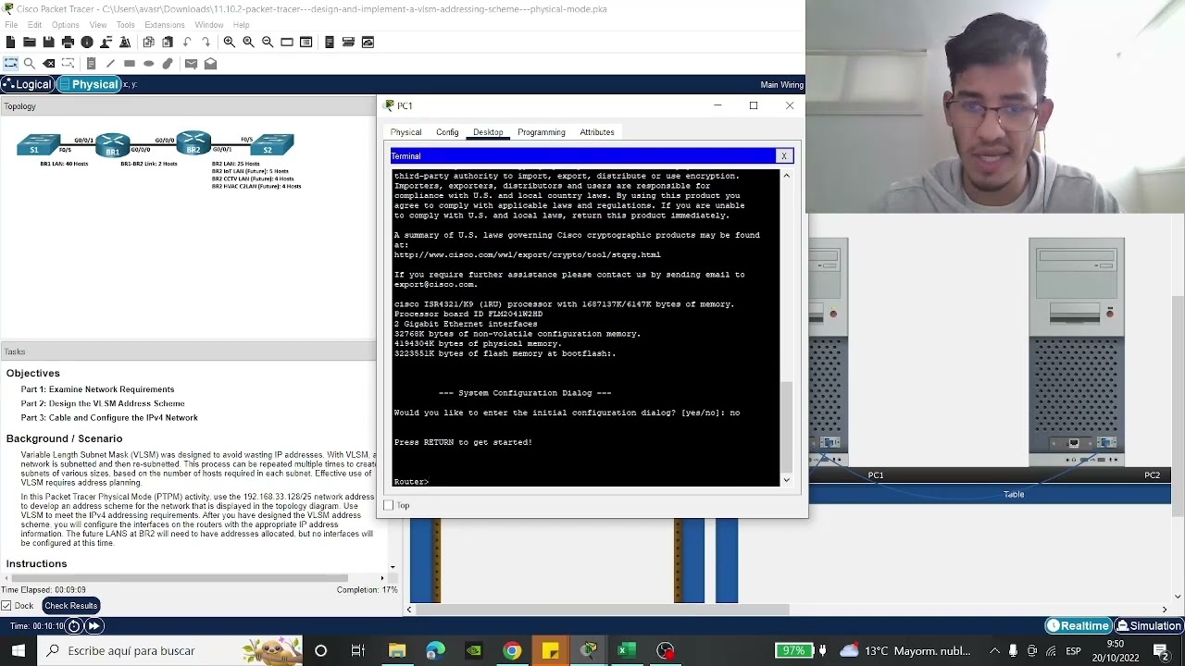Open the Network Information icon
The width and height of the screenshot is (1185, 666).
(x=87, y=42)
